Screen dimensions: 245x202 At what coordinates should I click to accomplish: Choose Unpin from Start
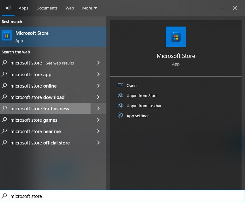point(141,95)
